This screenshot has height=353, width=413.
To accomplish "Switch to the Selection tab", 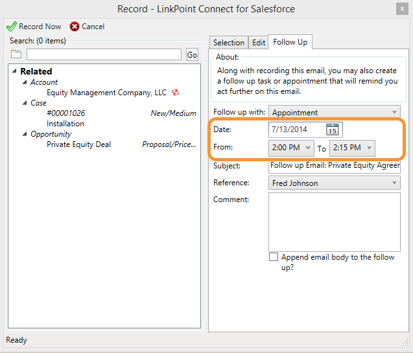I will [229, 42].
